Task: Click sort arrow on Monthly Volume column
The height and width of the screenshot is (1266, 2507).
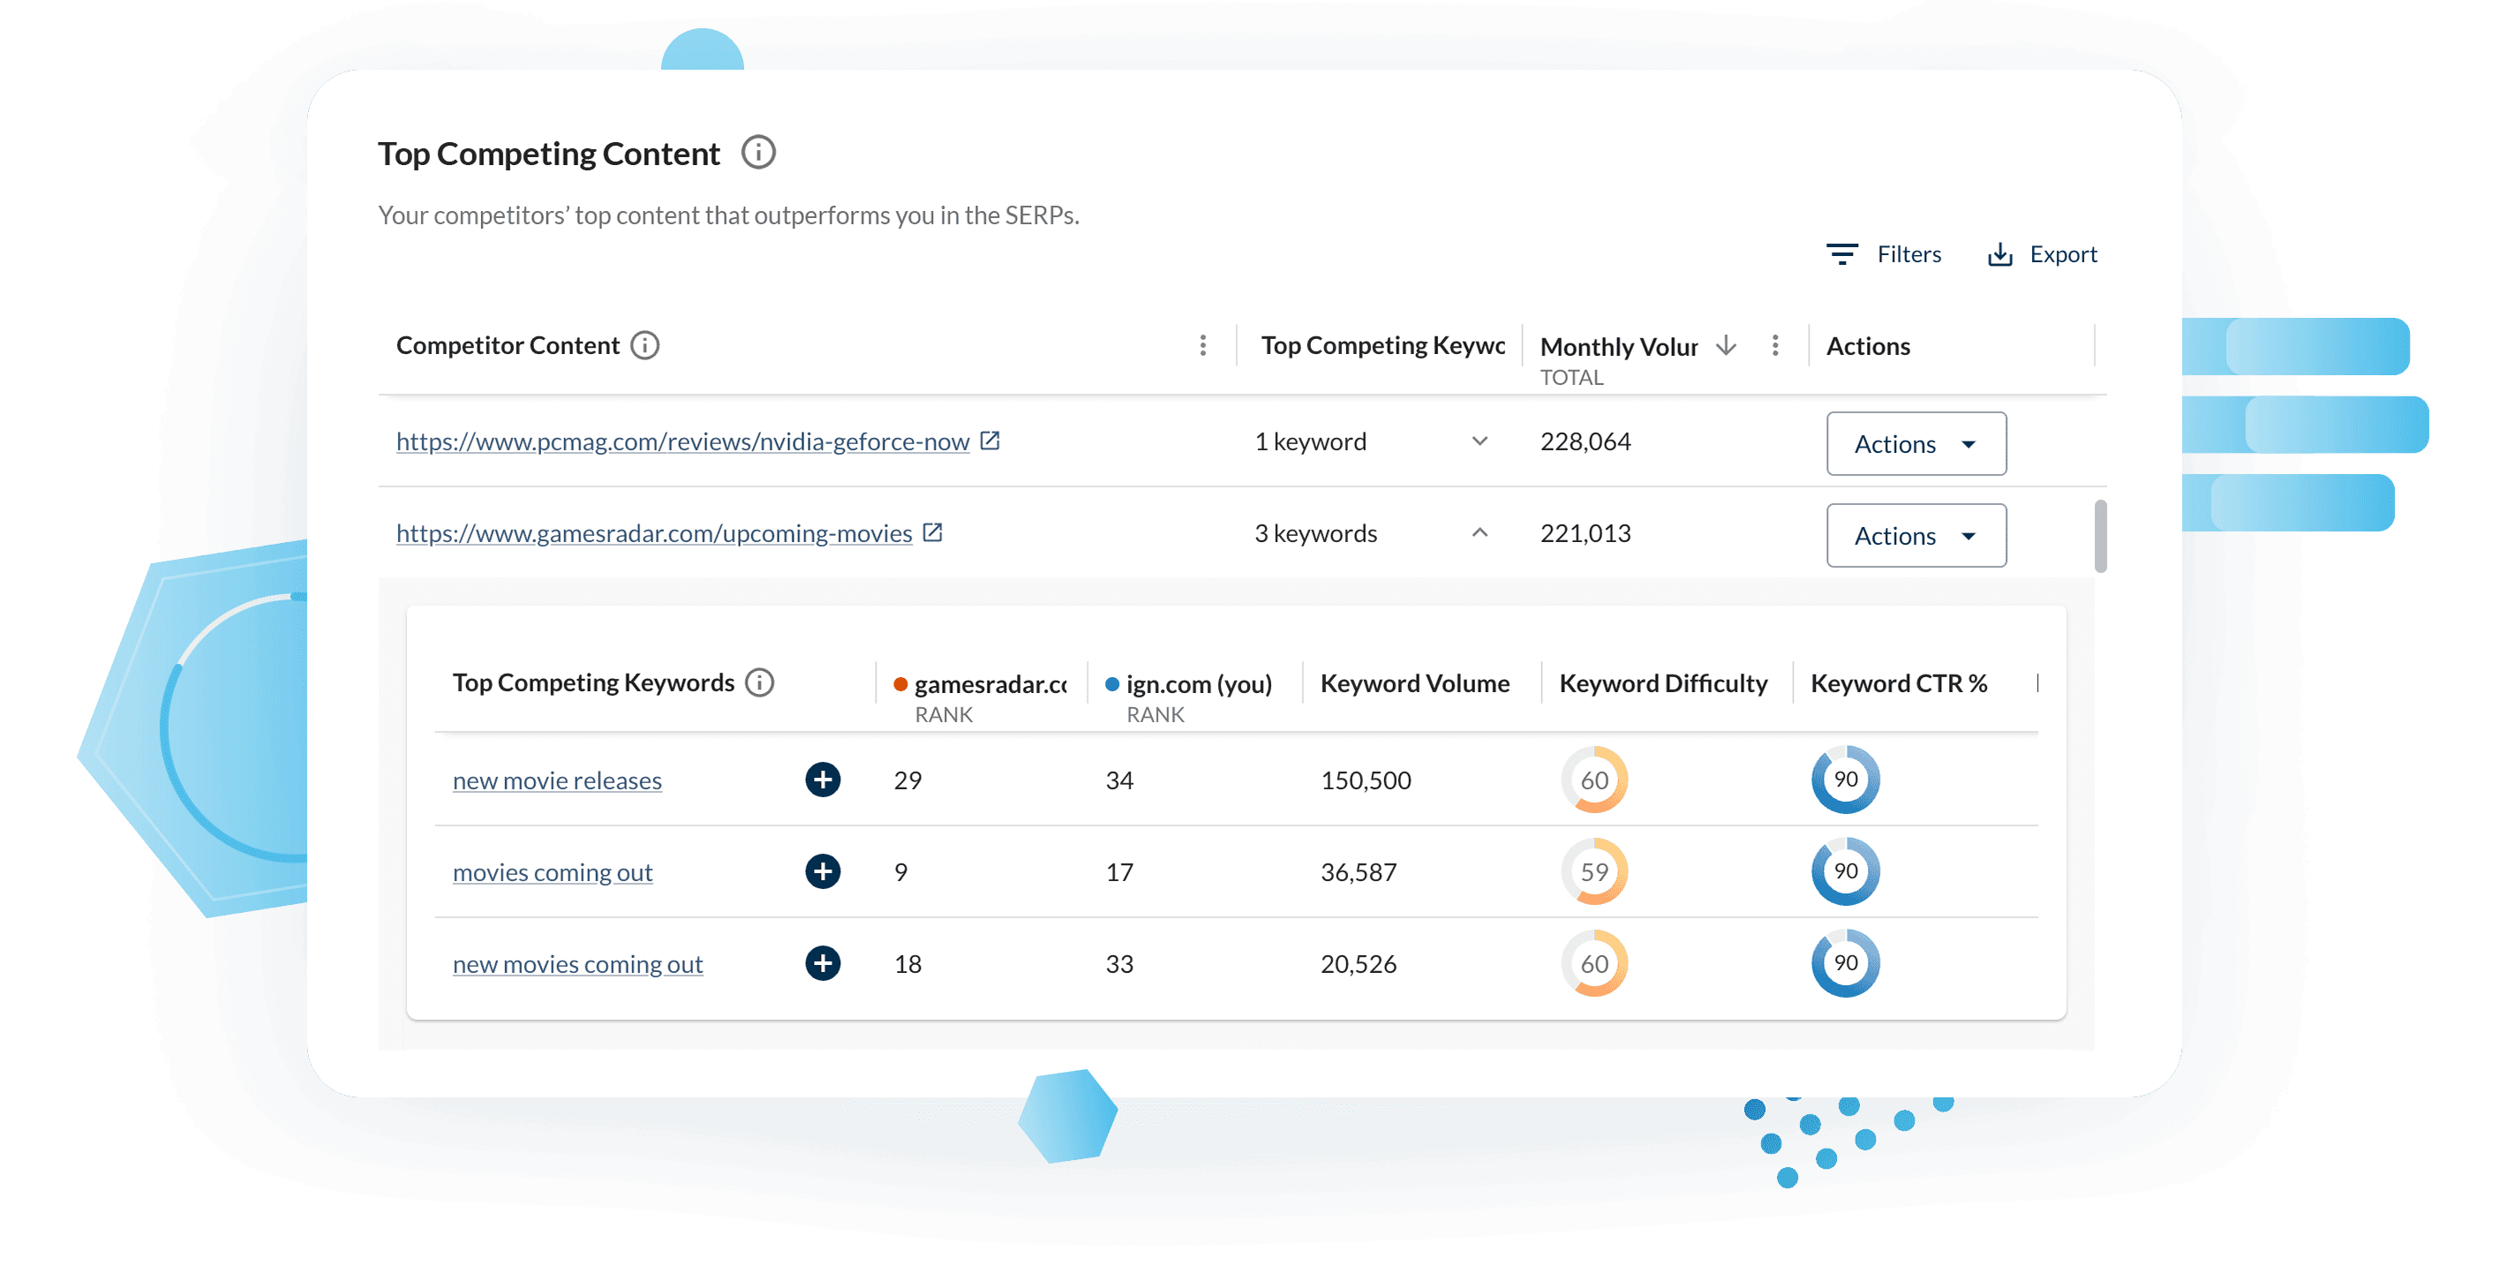Action: click(x=1726, y=345)
